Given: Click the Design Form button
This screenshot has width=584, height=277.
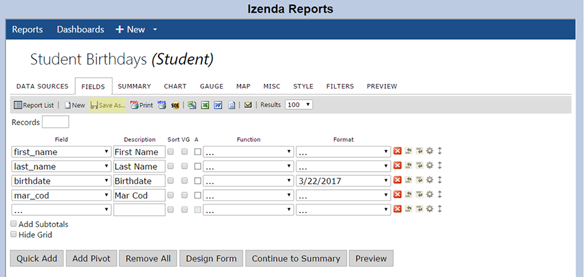Looking at the screenshot, I should click(211, 258).
